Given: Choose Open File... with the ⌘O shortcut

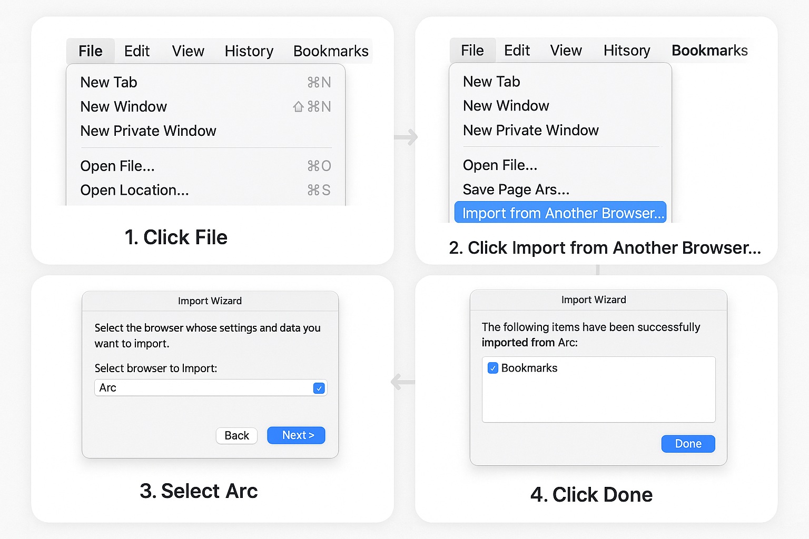Looking at the screenshot, I should coord(206,166).
